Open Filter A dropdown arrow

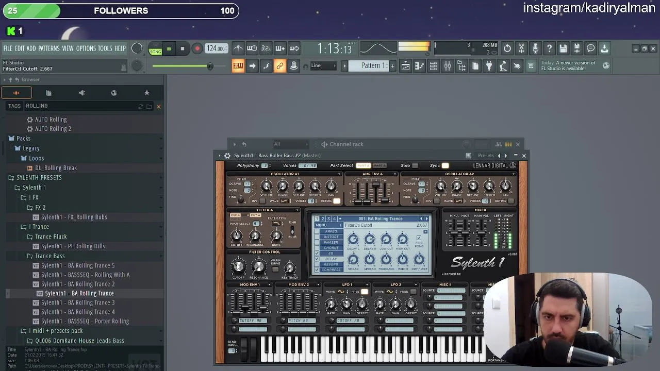pos(298,210)
